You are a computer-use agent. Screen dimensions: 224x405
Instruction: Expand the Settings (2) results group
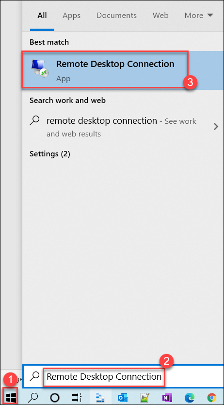point(50,154)
